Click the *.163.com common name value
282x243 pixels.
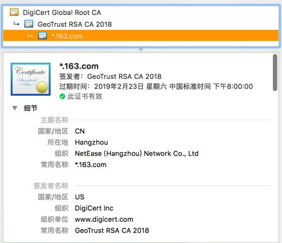pyautogui.click(x=91, y=165)
